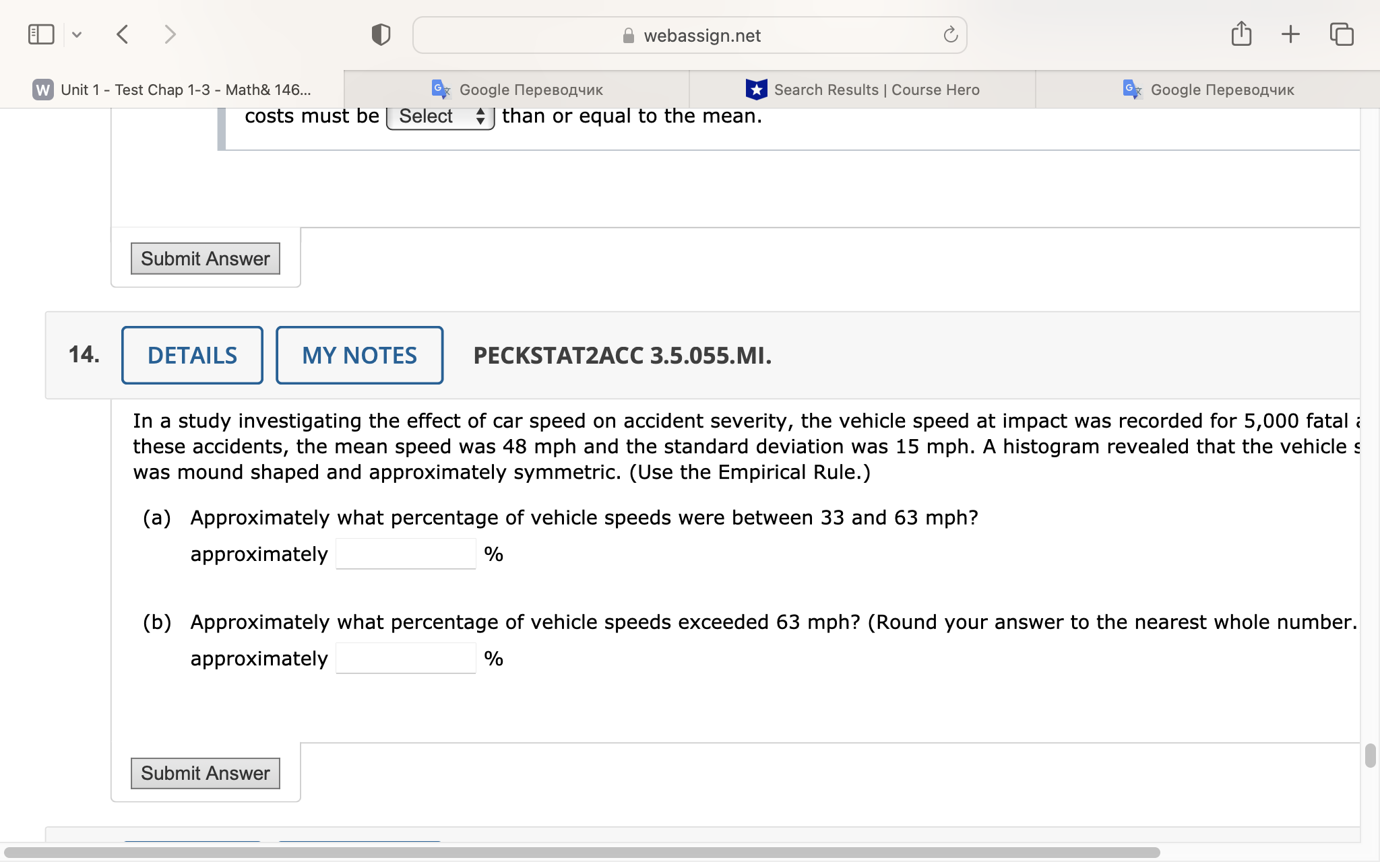The height and width of the screenshot is (862, 1380).
Task: Toggle the Safari sidebar
Action: [40, 32]
